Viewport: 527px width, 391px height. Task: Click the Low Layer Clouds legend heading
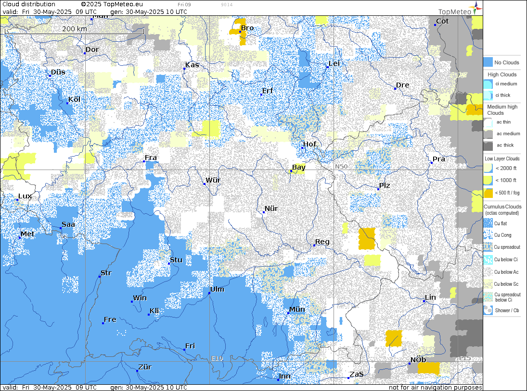(502, 159)
